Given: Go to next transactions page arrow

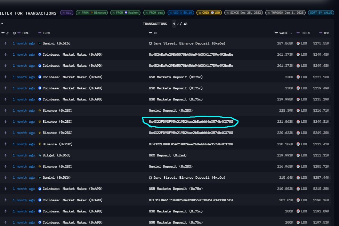Looking at the screenshot, I should point(178,24).
